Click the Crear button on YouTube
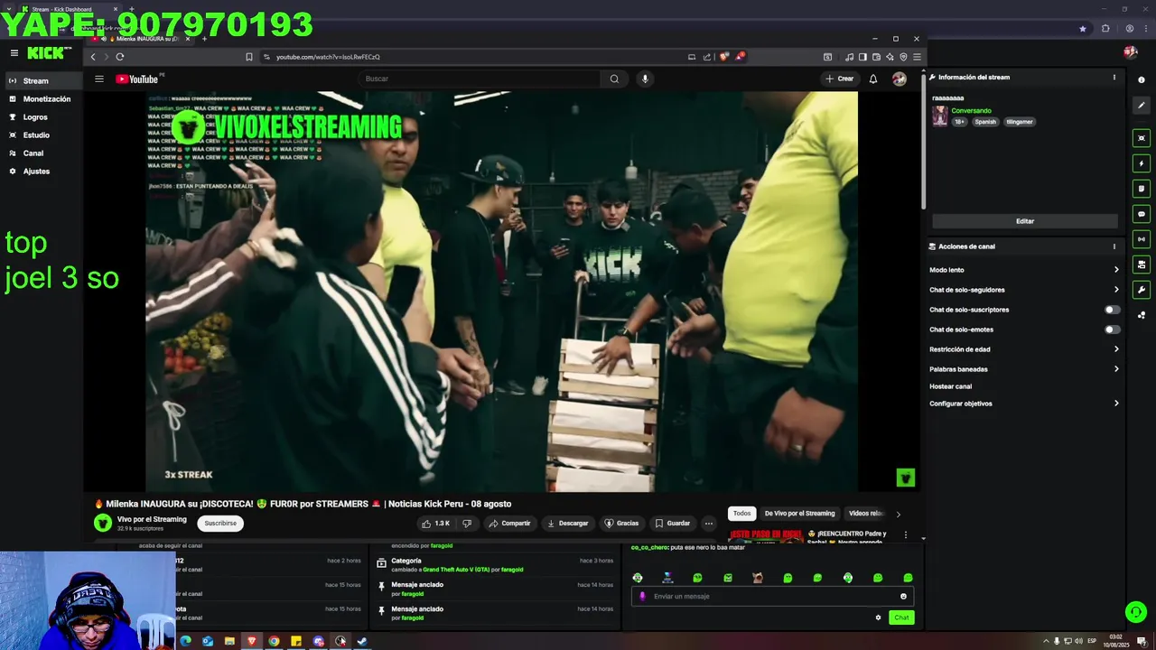This screenshot has width=1156, height=650. pyautogui.click(x=839, y=79)
